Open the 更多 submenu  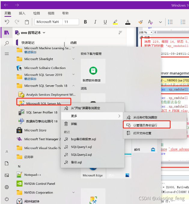pos(92,116)
